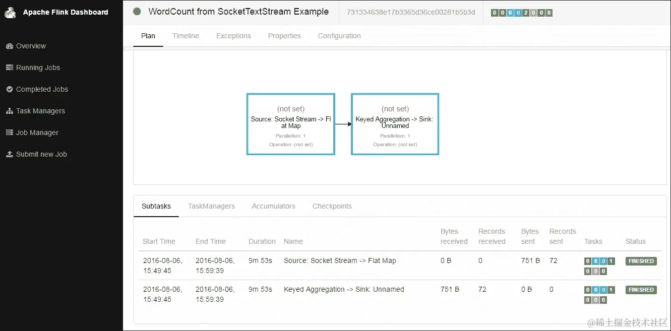This screenshot has height=331, width=671.
Task: Click 72 records received in Keyed Aggregation row
Action: pos(482,289)
